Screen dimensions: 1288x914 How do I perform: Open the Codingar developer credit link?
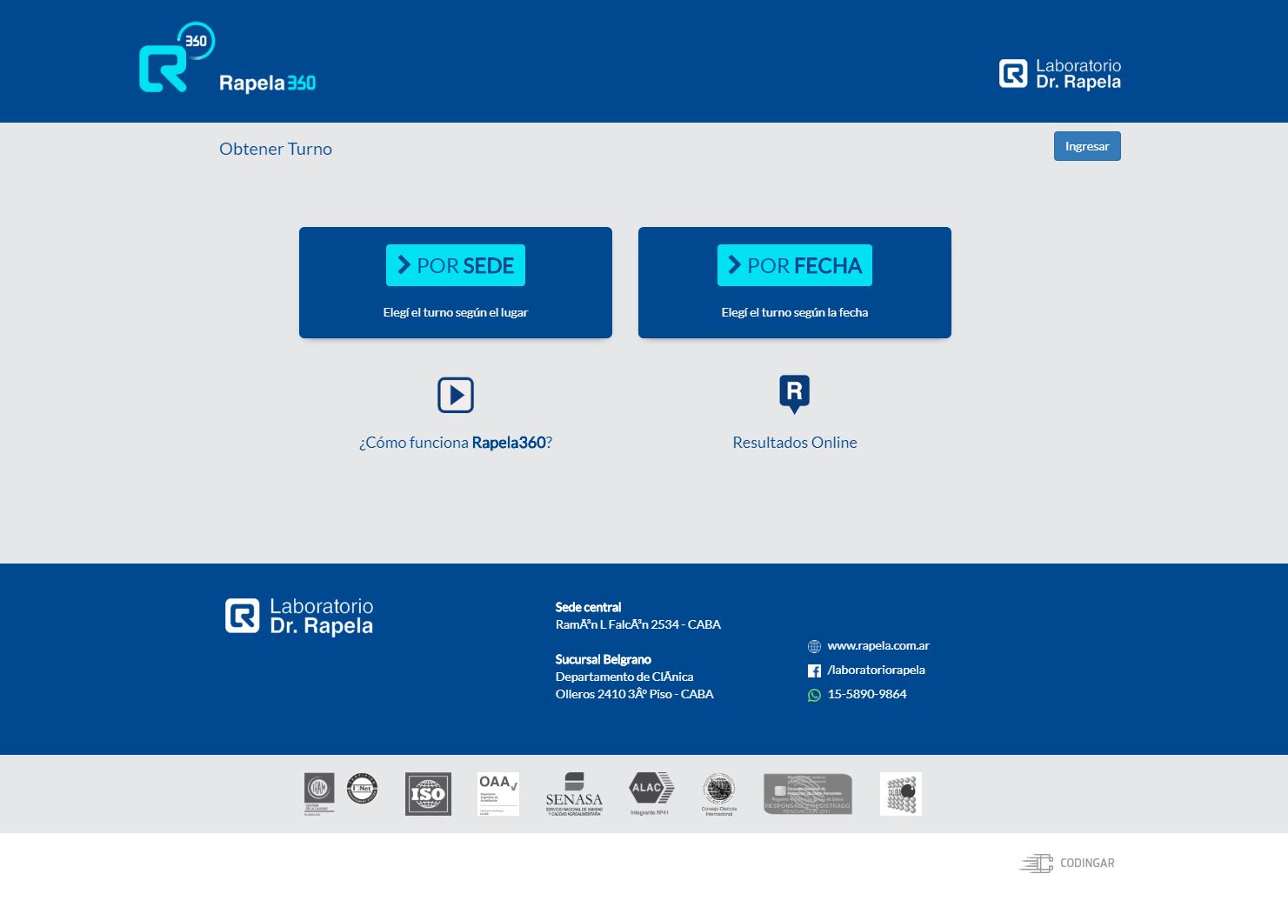pos(1067,864)
